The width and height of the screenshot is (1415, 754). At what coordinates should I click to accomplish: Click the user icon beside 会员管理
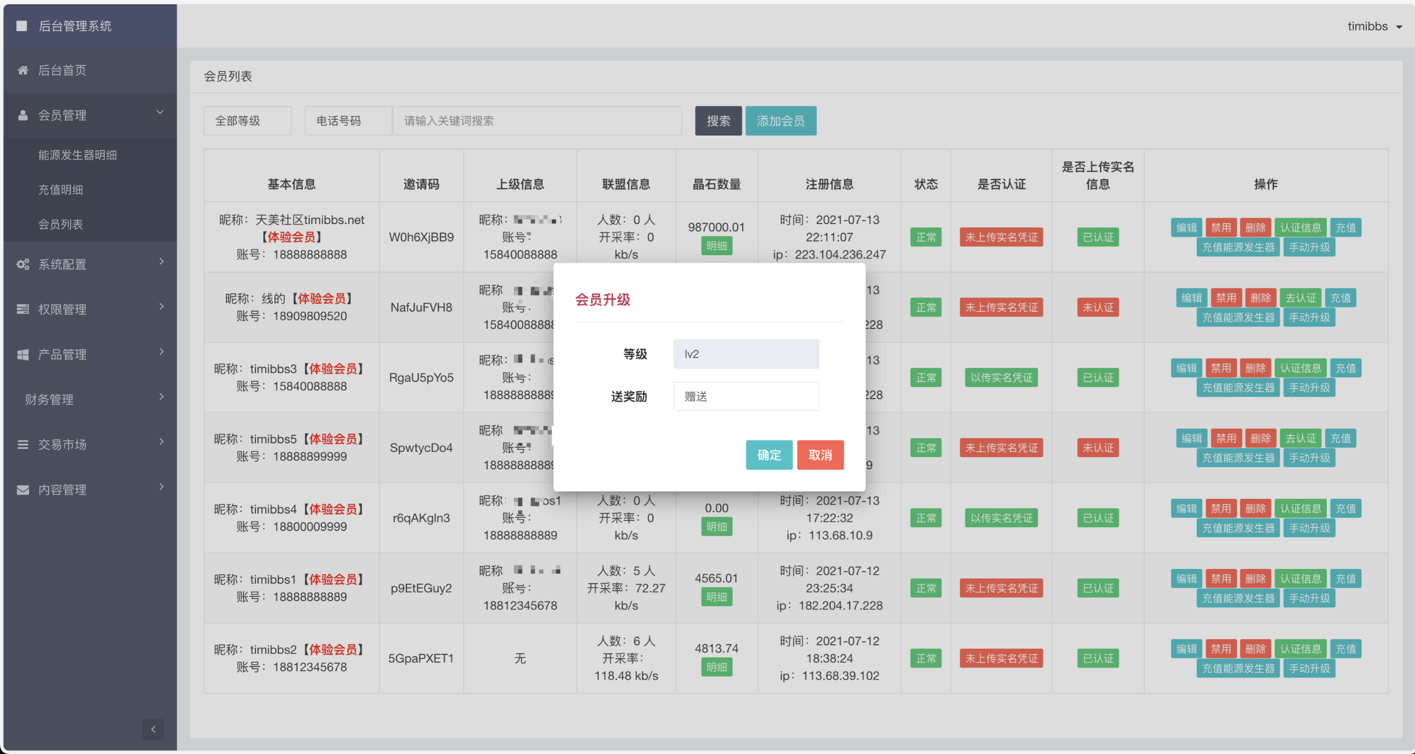click(23, 115)
